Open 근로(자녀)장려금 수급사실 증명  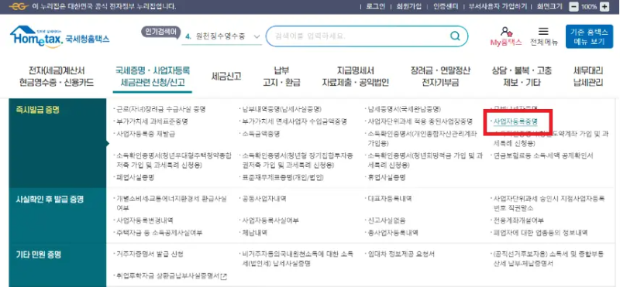(x=161, y=108)
